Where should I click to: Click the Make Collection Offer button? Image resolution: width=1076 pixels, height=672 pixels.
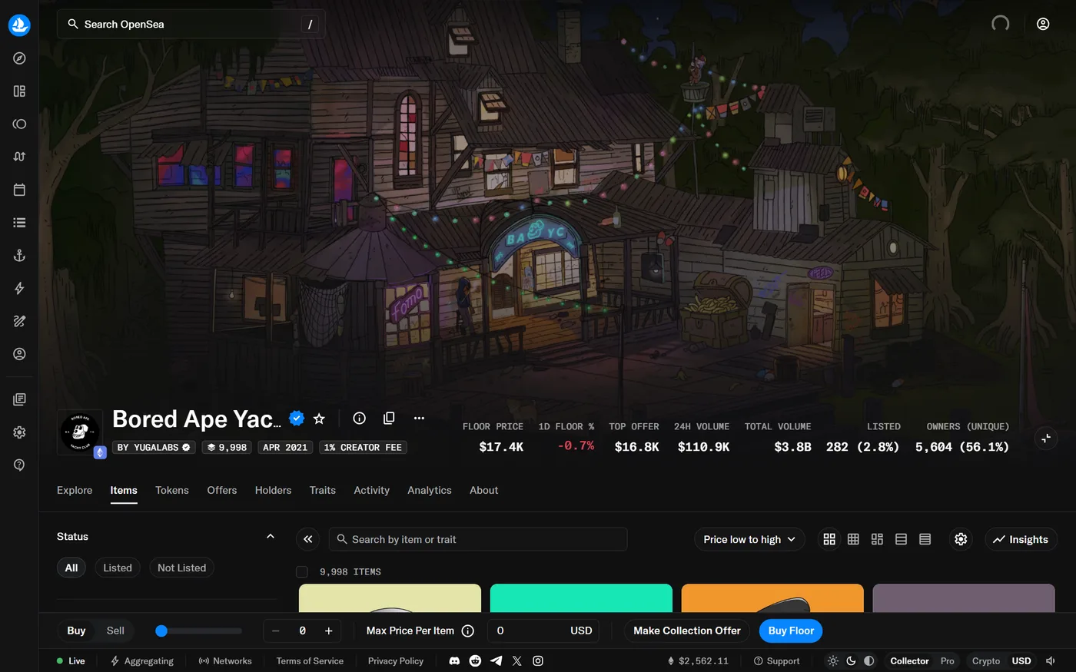687,631
